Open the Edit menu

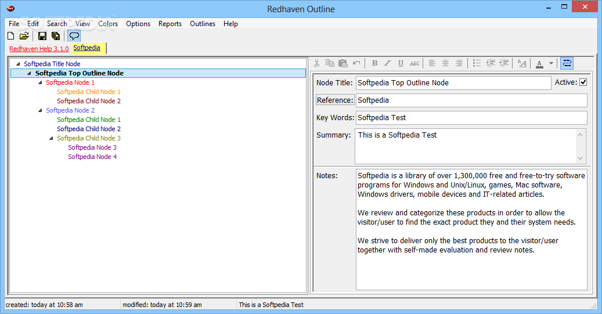click(33, 24)
